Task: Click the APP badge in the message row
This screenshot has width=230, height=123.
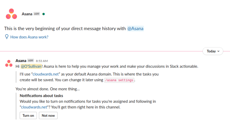Action: coord(31,61)
